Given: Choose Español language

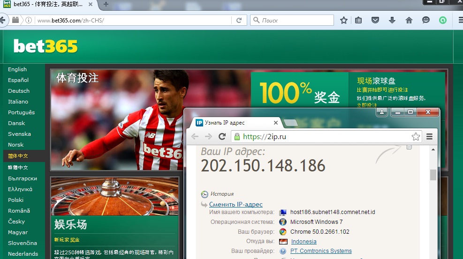Looking at the screenshot, I should point(18,80).
